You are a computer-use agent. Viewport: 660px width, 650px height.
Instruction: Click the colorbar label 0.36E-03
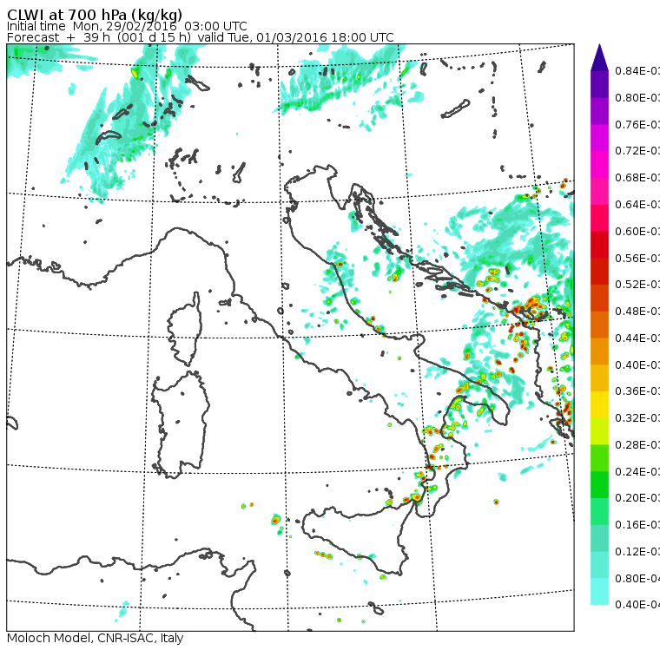coord(637,391)
